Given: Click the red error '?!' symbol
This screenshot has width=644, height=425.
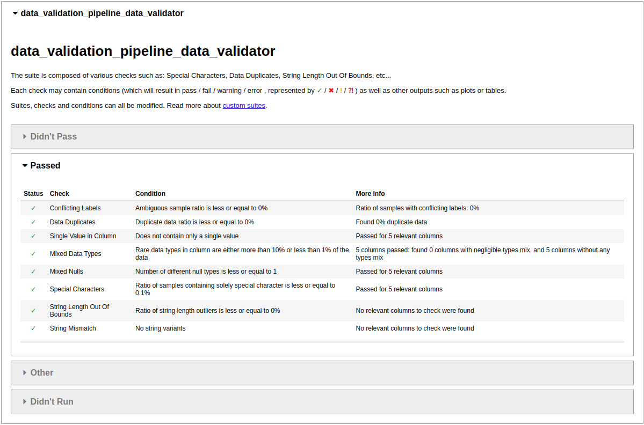Looking at the screenshot, I should pyautogui.click(x=350, y=90).
